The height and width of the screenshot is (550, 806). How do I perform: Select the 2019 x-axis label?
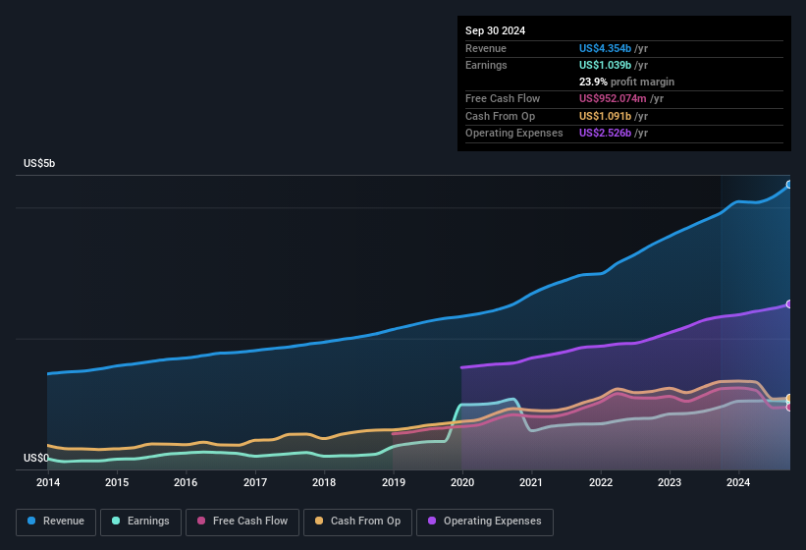394,482
